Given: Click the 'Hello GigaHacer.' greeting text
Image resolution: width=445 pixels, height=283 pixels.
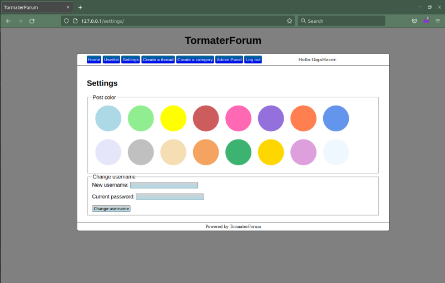Looking at the screenshot, I should point(317,59).
